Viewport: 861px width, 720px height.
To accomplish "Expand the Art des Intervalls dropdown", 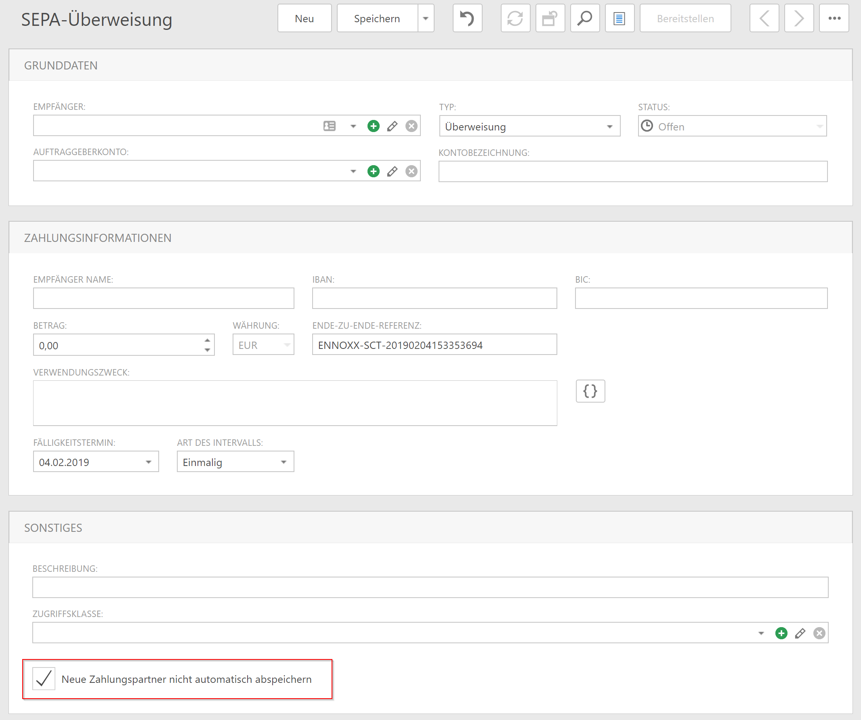I will tap(283, 462).
